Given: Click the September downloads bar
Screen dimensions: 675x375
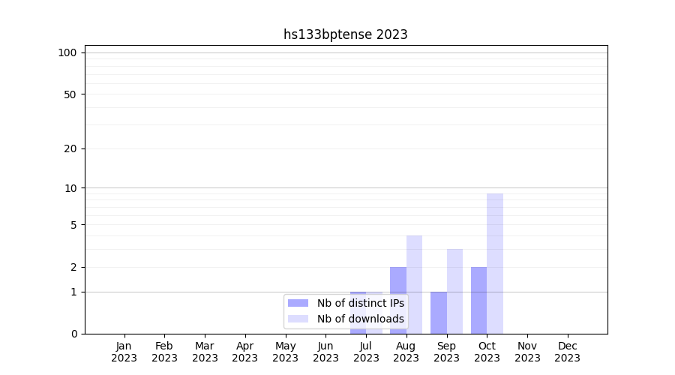Looking at the screenshot, I should click(x=454, y=291).
